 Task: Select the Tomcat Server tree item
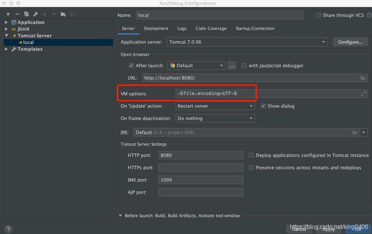click(x=34, y=36)
